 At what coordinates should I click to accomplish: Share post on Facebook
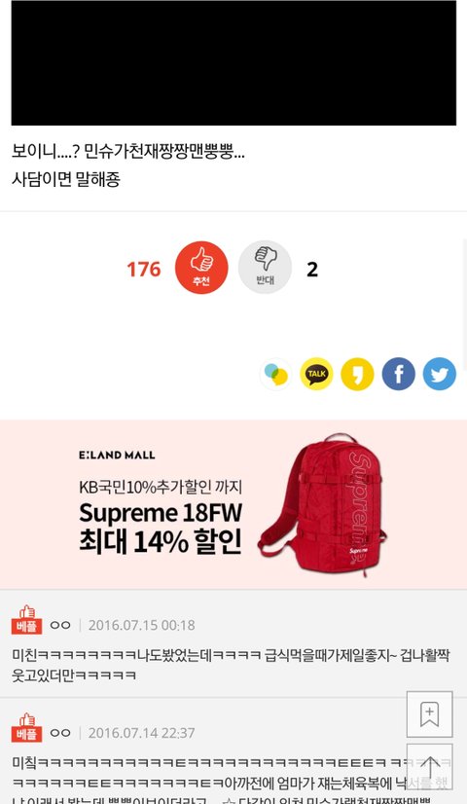(x=398, y=374)
